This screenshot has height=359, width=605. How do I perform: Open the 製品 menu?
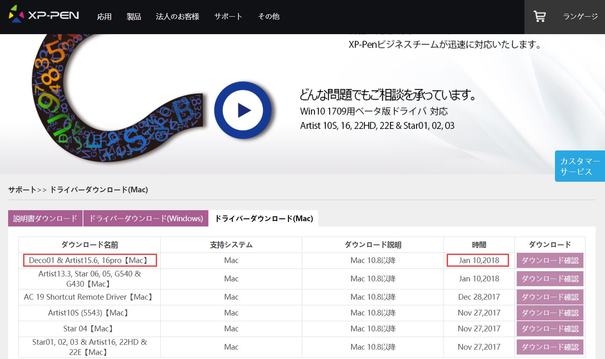click(133, 17)
